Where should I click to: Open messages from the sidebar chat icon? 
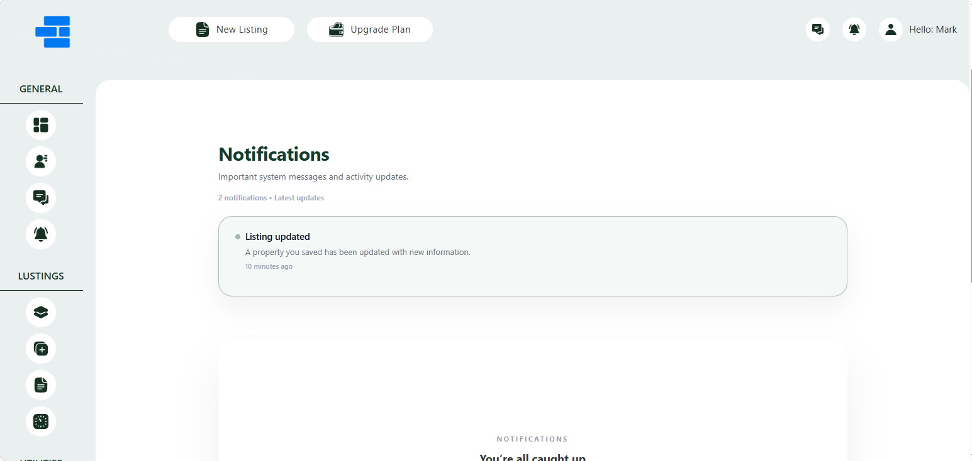pyautogui.click(x=41, y=198)
